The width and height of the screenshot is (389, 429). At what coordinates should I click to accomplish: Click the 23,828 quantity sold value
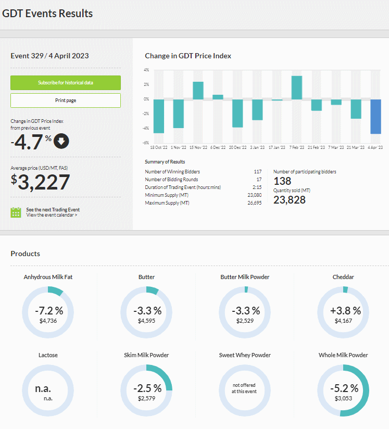pos(290,200)
